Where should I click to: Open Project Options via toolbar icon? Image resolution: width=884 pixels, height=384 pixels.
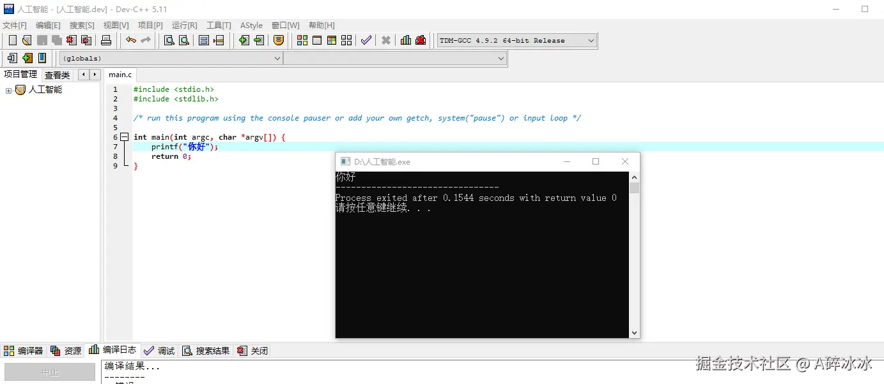(x=279, y=40)
